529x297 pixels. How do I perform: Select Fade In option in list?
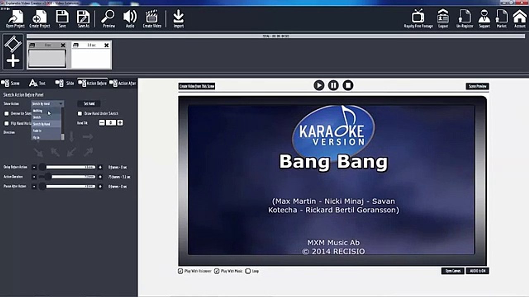pos(46,130)
